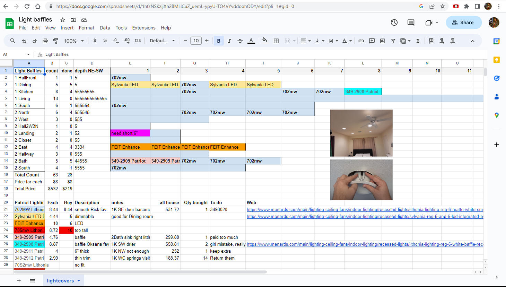Click the Borders icon in toolbar
This screenshot has width=506, height=287.
click(x=276, y=41)
